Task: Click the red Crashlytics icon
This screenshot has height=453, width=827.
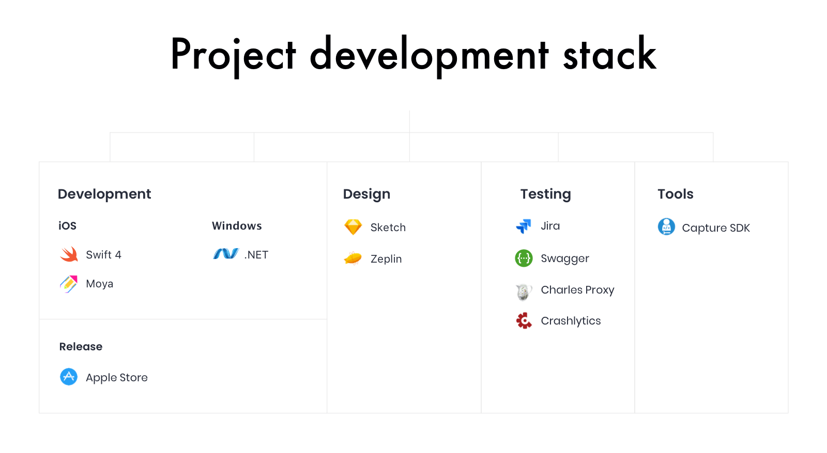Action: coord(524,320)
